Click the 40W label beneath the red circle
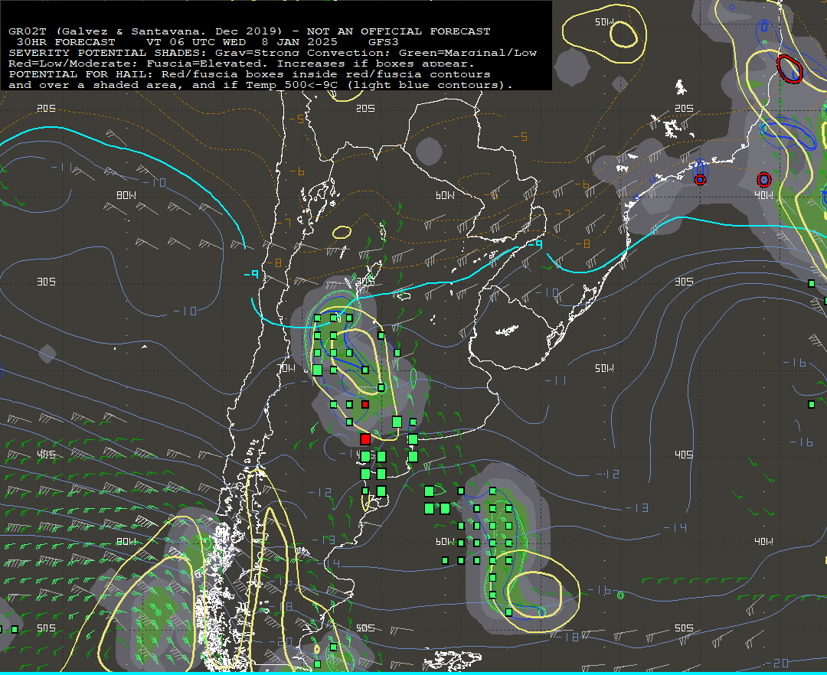Screen dimensions: 827x675 [x=763, y=195]
